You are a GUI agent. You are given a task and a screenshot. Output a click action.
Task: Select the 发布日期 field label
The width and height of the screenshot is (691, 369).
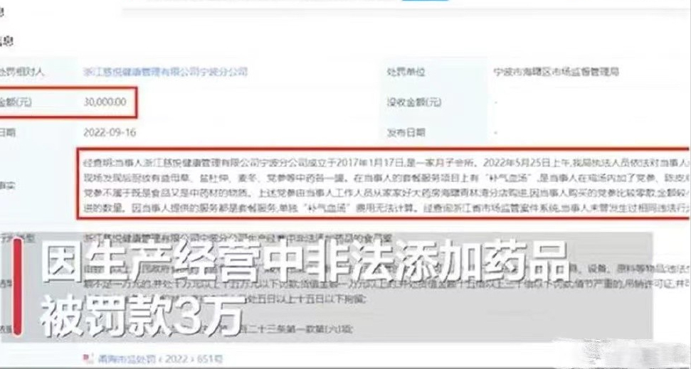406,132
